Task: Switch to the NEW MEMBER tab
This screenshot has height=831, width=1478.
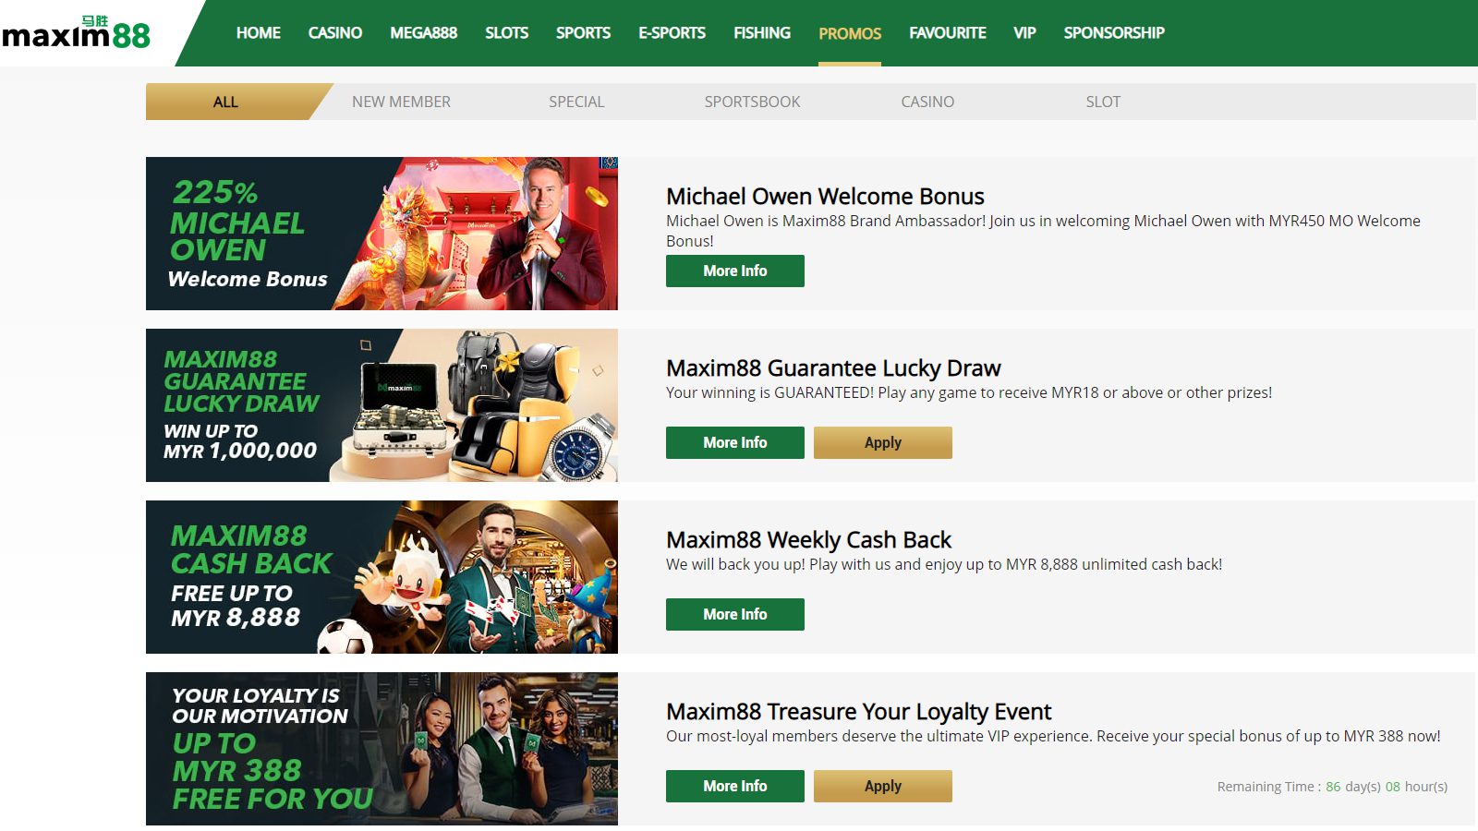Action: tap(401, 102)
